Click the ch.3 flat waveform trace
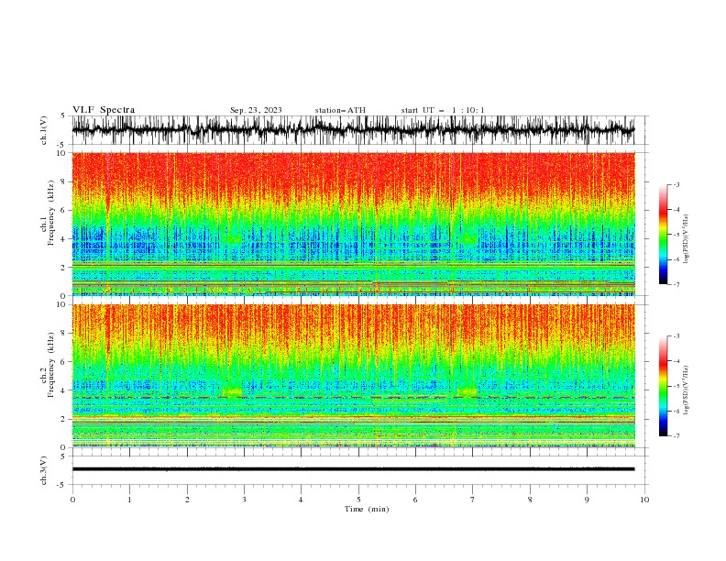This screenshot has width=726, height=561. click(x=353, y=469)
